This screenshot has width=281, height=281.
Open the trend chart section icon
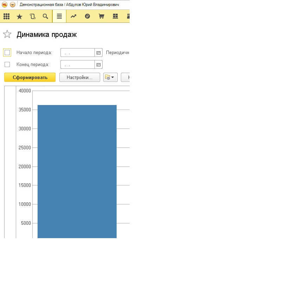tap(73, 16)
